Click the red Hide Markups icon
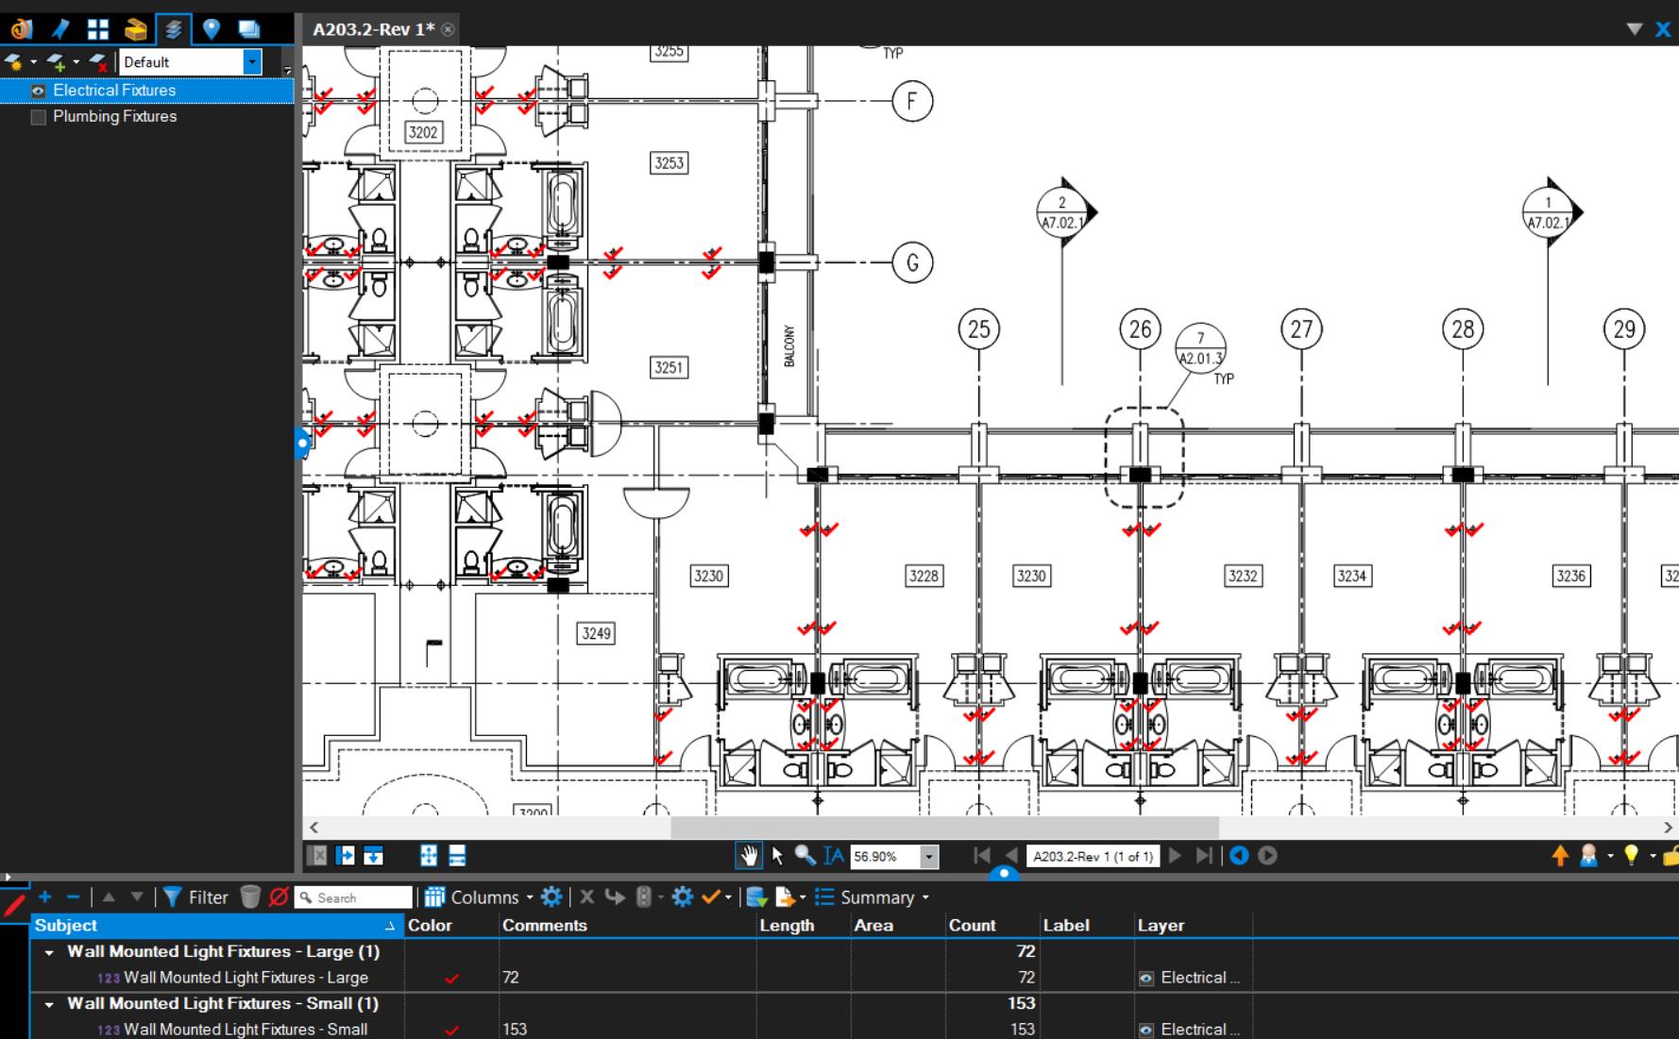Viewport: 1679px width, 1039px height. 279,897
